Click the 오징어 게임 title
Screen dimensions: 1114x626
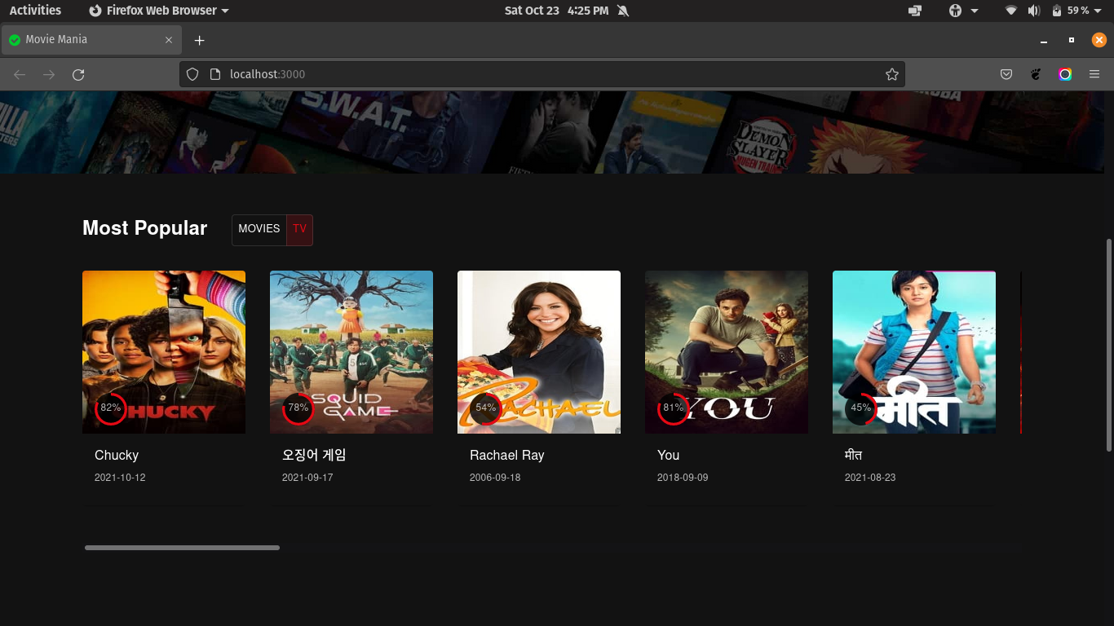[x=314, y=455]
